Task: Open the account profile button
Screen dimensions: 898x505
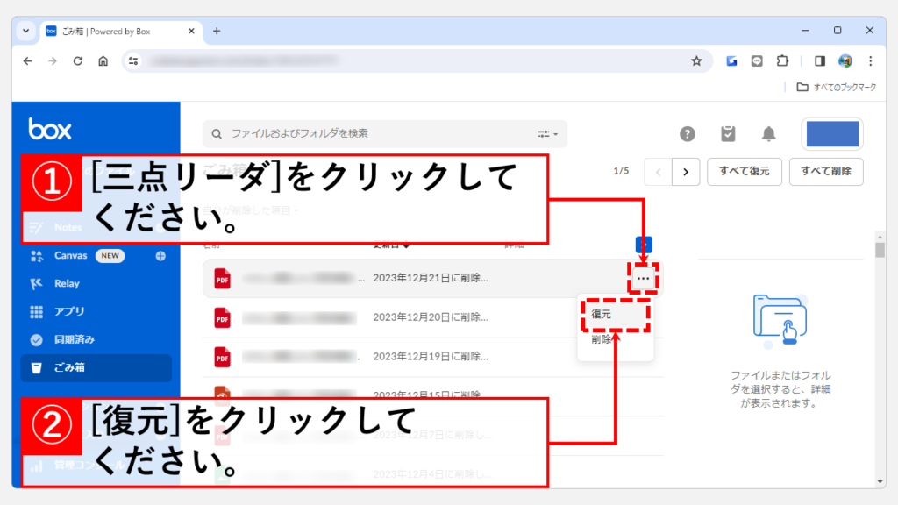Action: pos(832,133)
